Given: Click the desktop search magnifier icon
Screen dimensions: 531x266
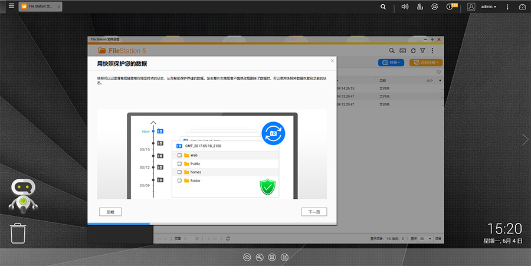Looking at the screenshot, I should coord(383,7).
